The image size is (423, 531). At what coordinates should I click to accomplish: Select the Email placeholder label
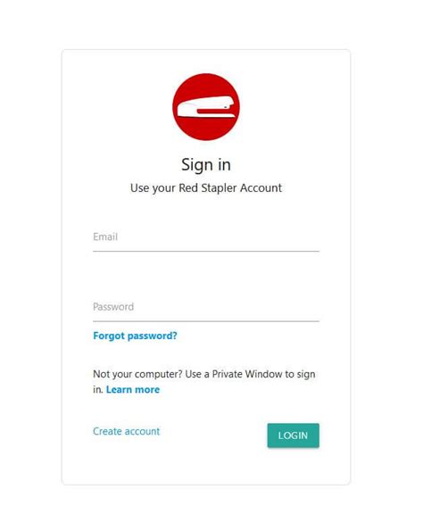click(105, 236)
